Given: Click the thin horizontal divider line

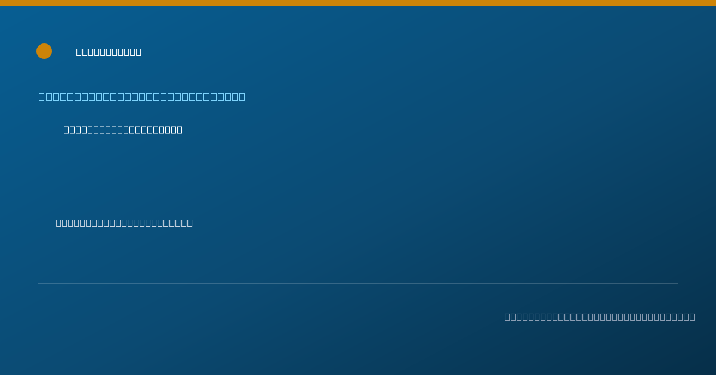Looking at the screenshot, I should coord(358,283).
